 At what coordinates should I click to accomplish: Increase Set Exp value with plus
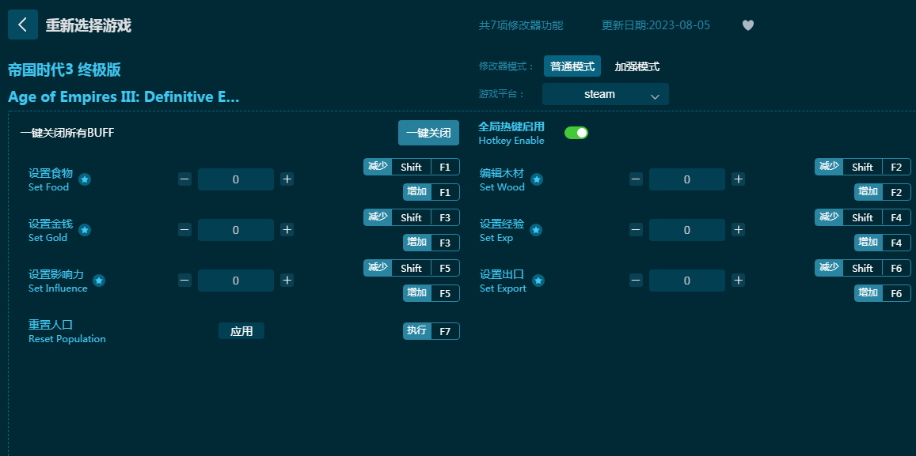tap(739, 230)
